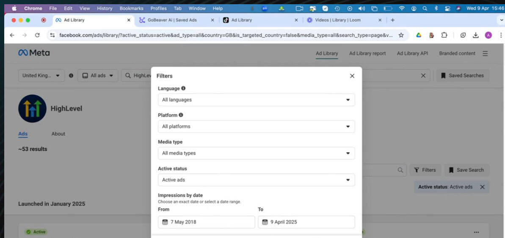Screen dimensions: 505x238
Task: Click the recording indicator tab icon
Action: click(44, 20)
